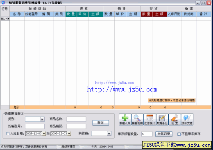Click the 总计 totals row label
This screenshot has height=150, width=213.
pos(17,107)
